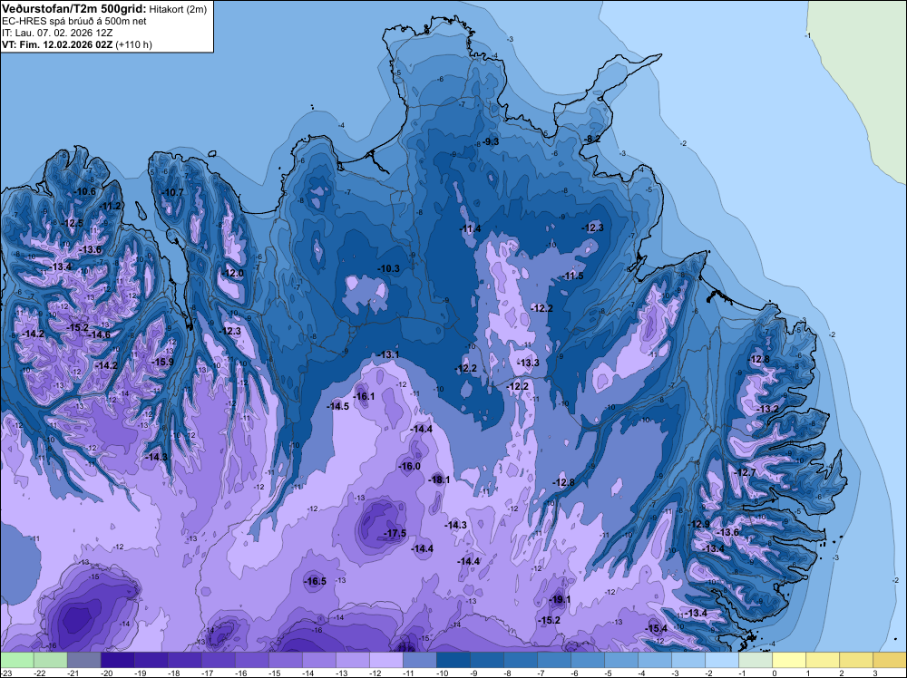Click the -10.3 temperature value
This screenshot has width=907, height=678.
pyautogui.click(x=388, y=269)
